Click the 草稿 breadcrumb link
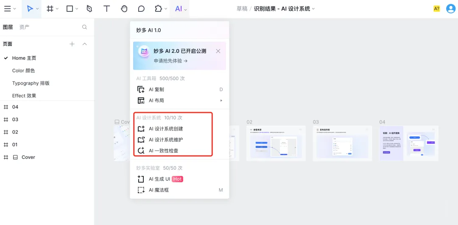The height and width of the screenshot is (225, 458). 242,9
